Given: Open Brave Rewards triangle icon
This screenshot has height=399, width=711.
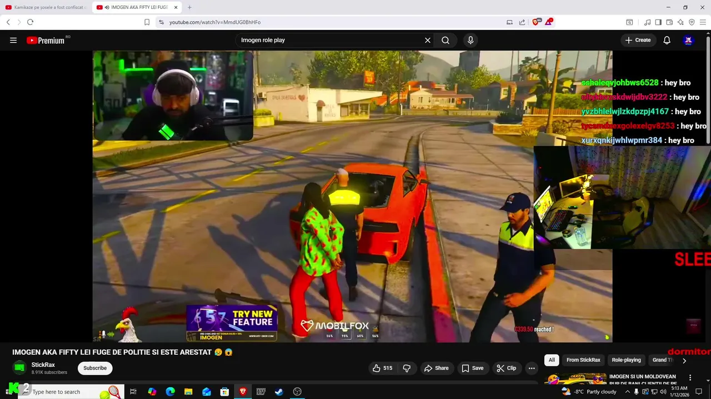Looking at the screenshot, I should (x=549, y=22).
